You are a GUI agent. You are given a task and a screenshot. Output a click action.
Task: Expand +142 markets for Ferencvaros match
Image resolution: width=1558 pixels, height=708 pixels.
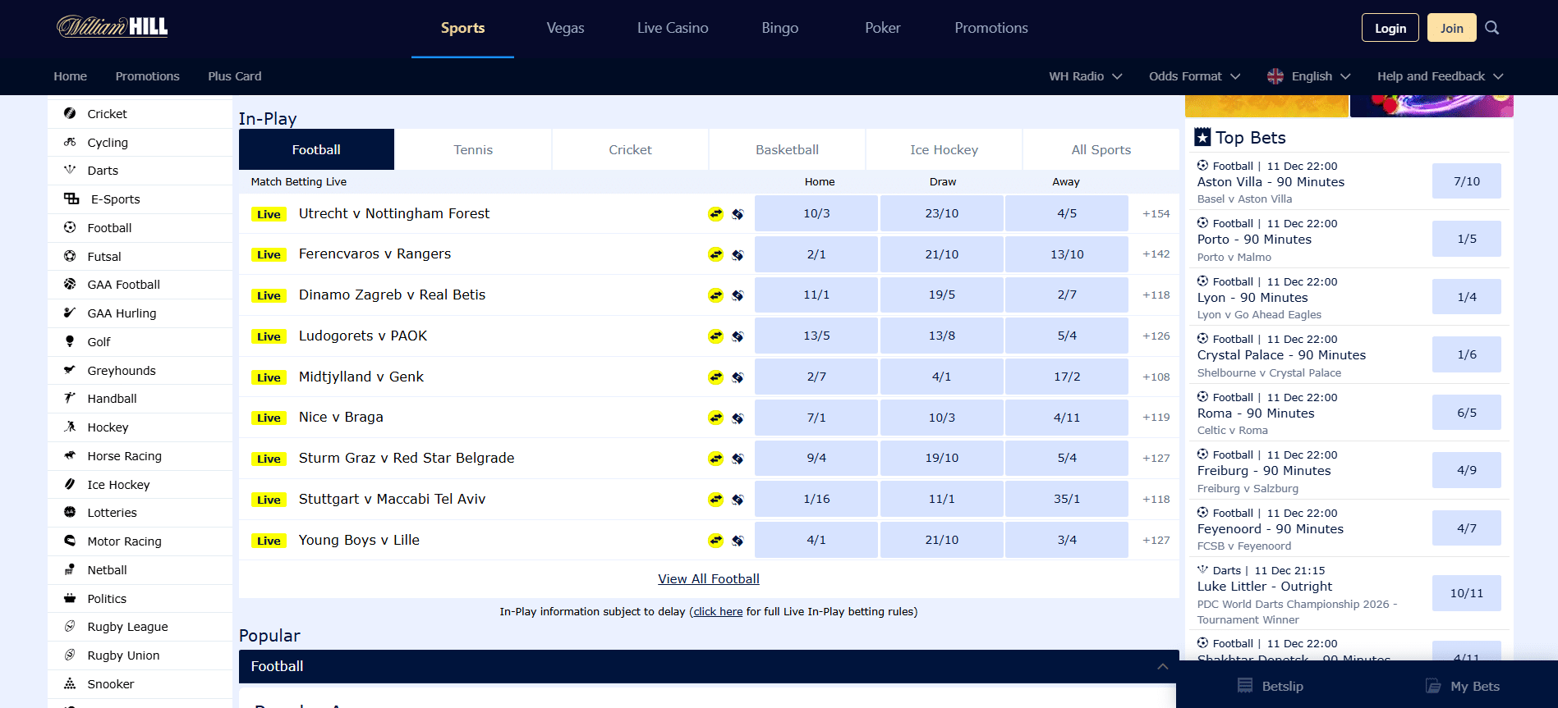coord(1156,254)
